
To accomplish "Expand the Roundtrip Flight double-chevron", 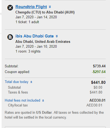I will point(50,7).
